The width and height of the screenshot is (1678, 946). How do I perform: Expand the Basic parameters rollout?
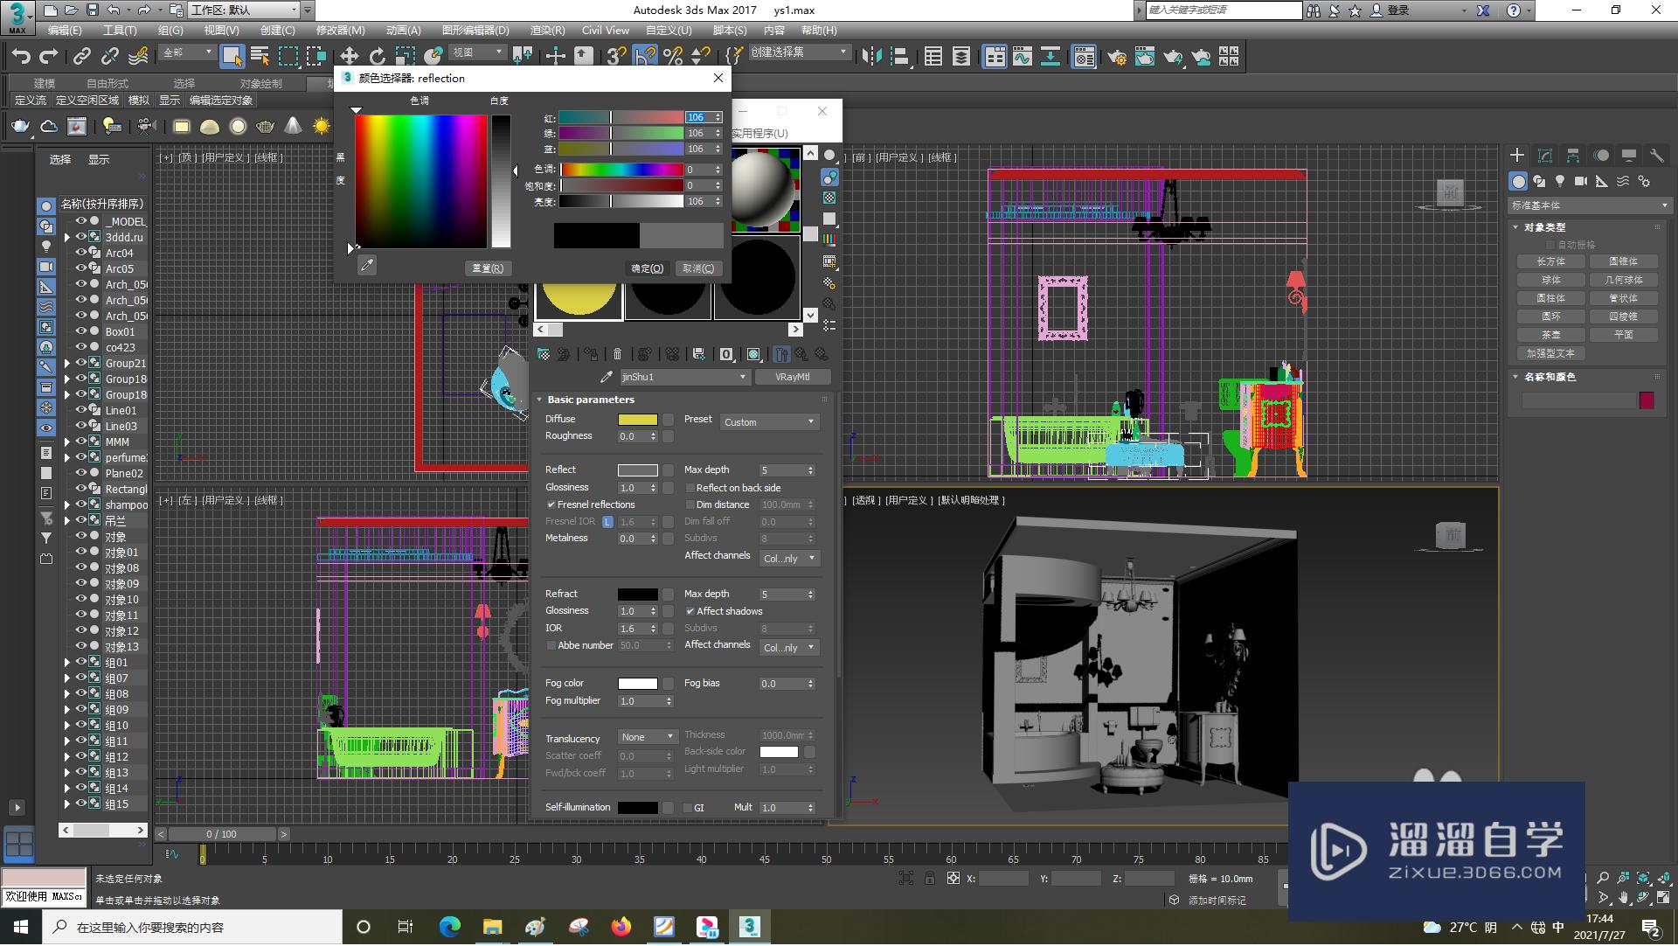(x=590, y=399)
